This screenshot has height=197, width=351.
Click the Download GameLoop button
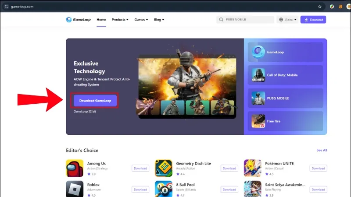tap(95, 101)
